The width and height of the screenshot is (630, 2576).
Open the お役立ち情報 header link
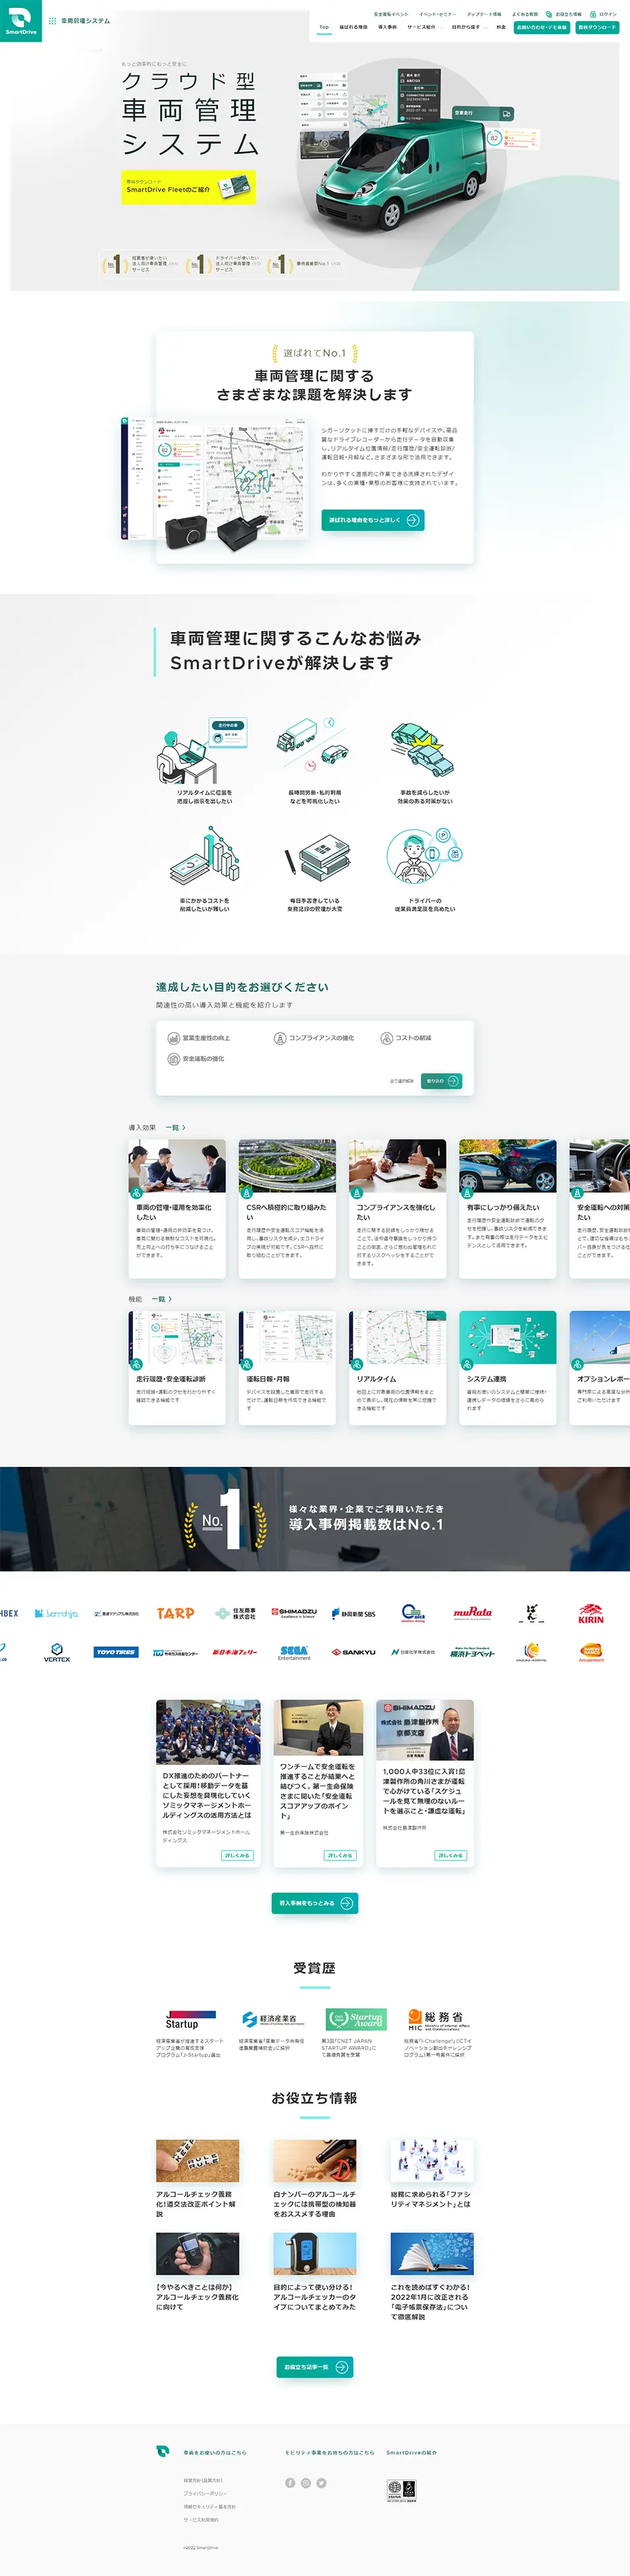565,14
